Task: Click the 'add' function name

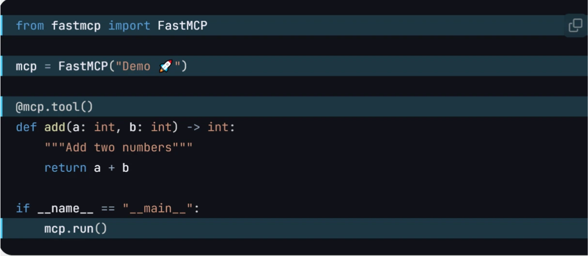Action: [55, 127]
